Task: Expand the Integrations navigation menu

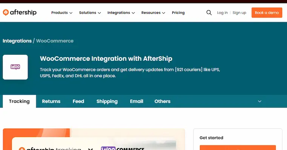Action: click(x=121, y=13)
